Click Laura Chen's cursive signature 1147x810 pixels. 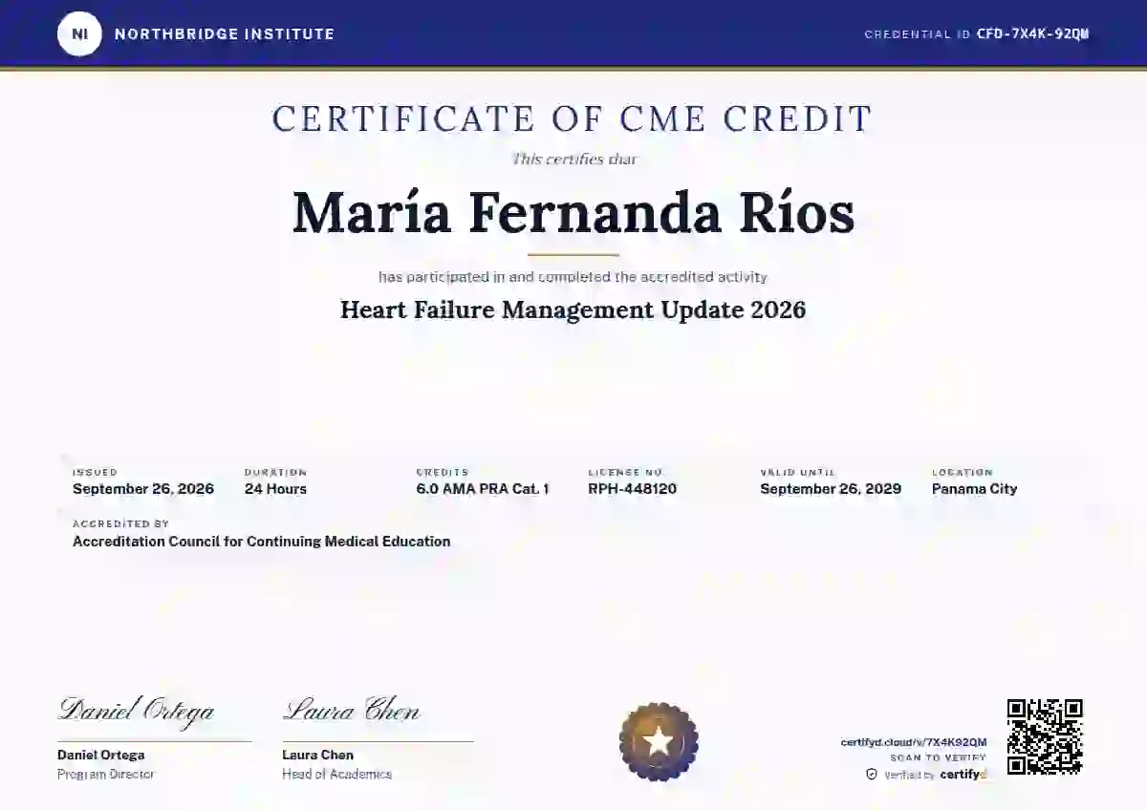pyautogui.click(x=351, y=711)
